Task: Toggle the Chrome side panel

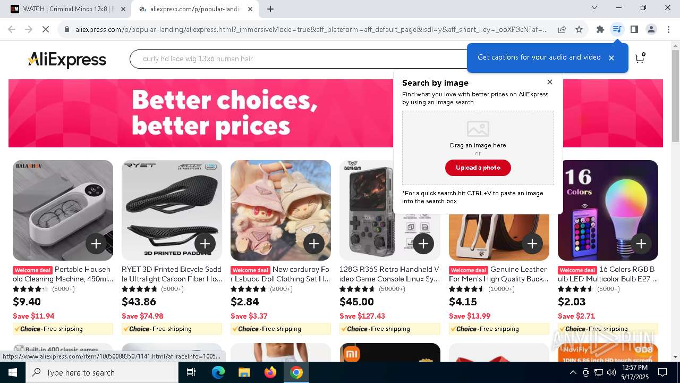Action: [x=634, y=29]
